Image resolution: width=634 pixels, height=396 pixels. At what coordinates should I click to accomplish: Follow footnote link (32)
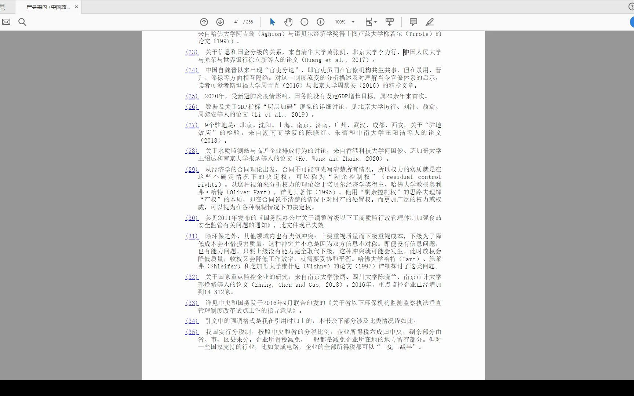point(192,277)
